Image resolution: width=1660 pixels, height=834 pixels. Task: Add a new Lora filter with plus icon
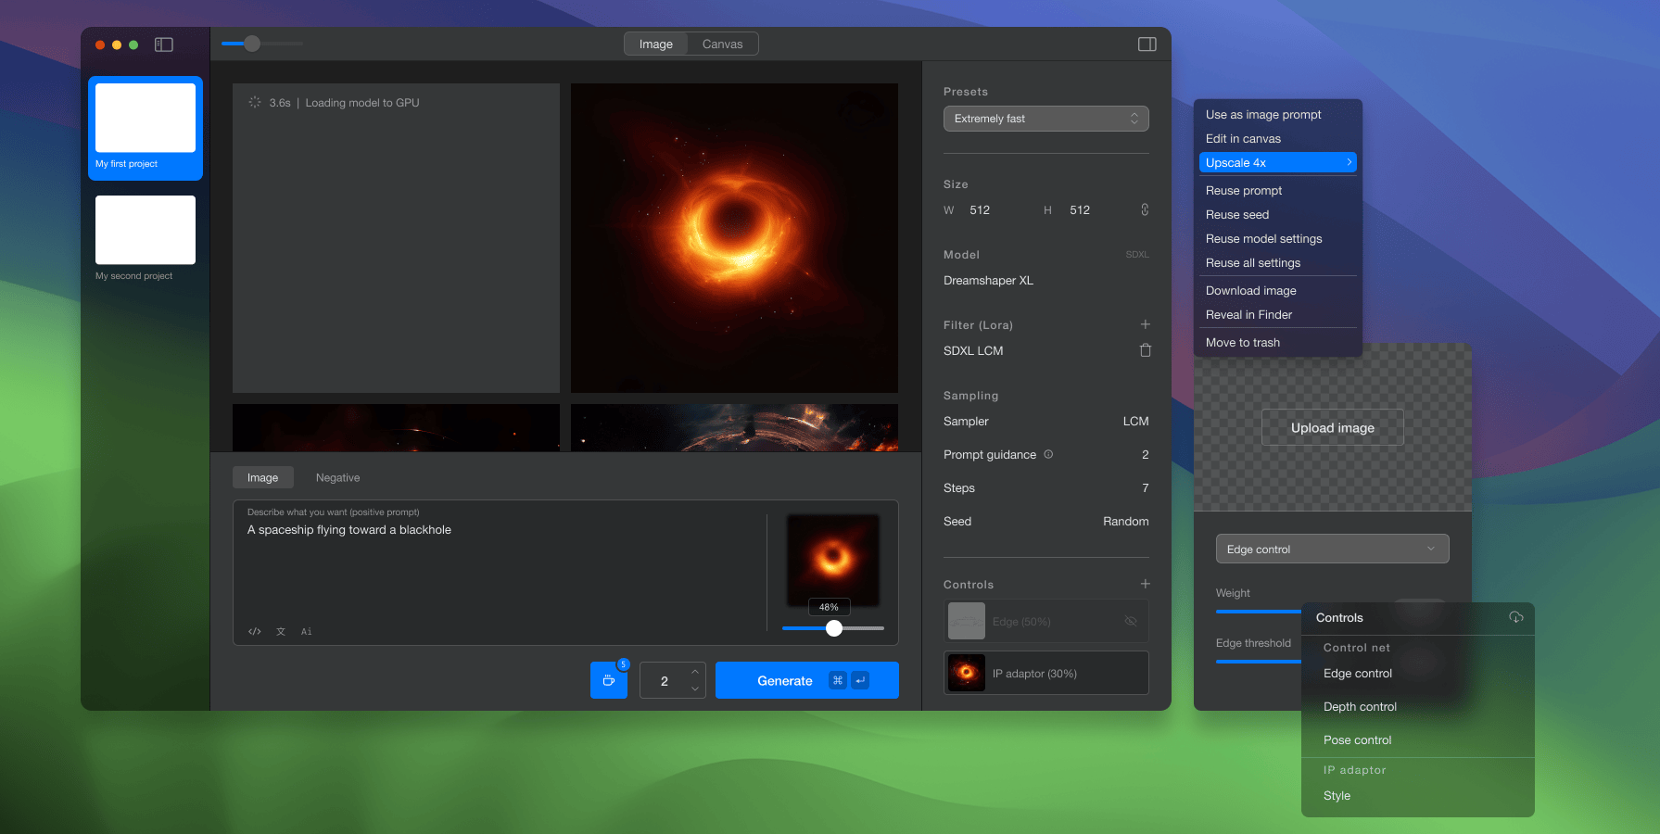1146,324
